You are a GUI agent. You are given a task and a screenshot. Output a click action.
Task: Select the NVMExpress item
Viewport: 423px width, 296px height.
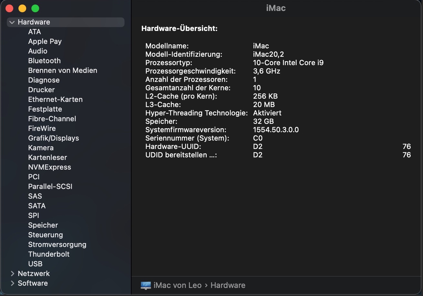[x=49, y=167]
